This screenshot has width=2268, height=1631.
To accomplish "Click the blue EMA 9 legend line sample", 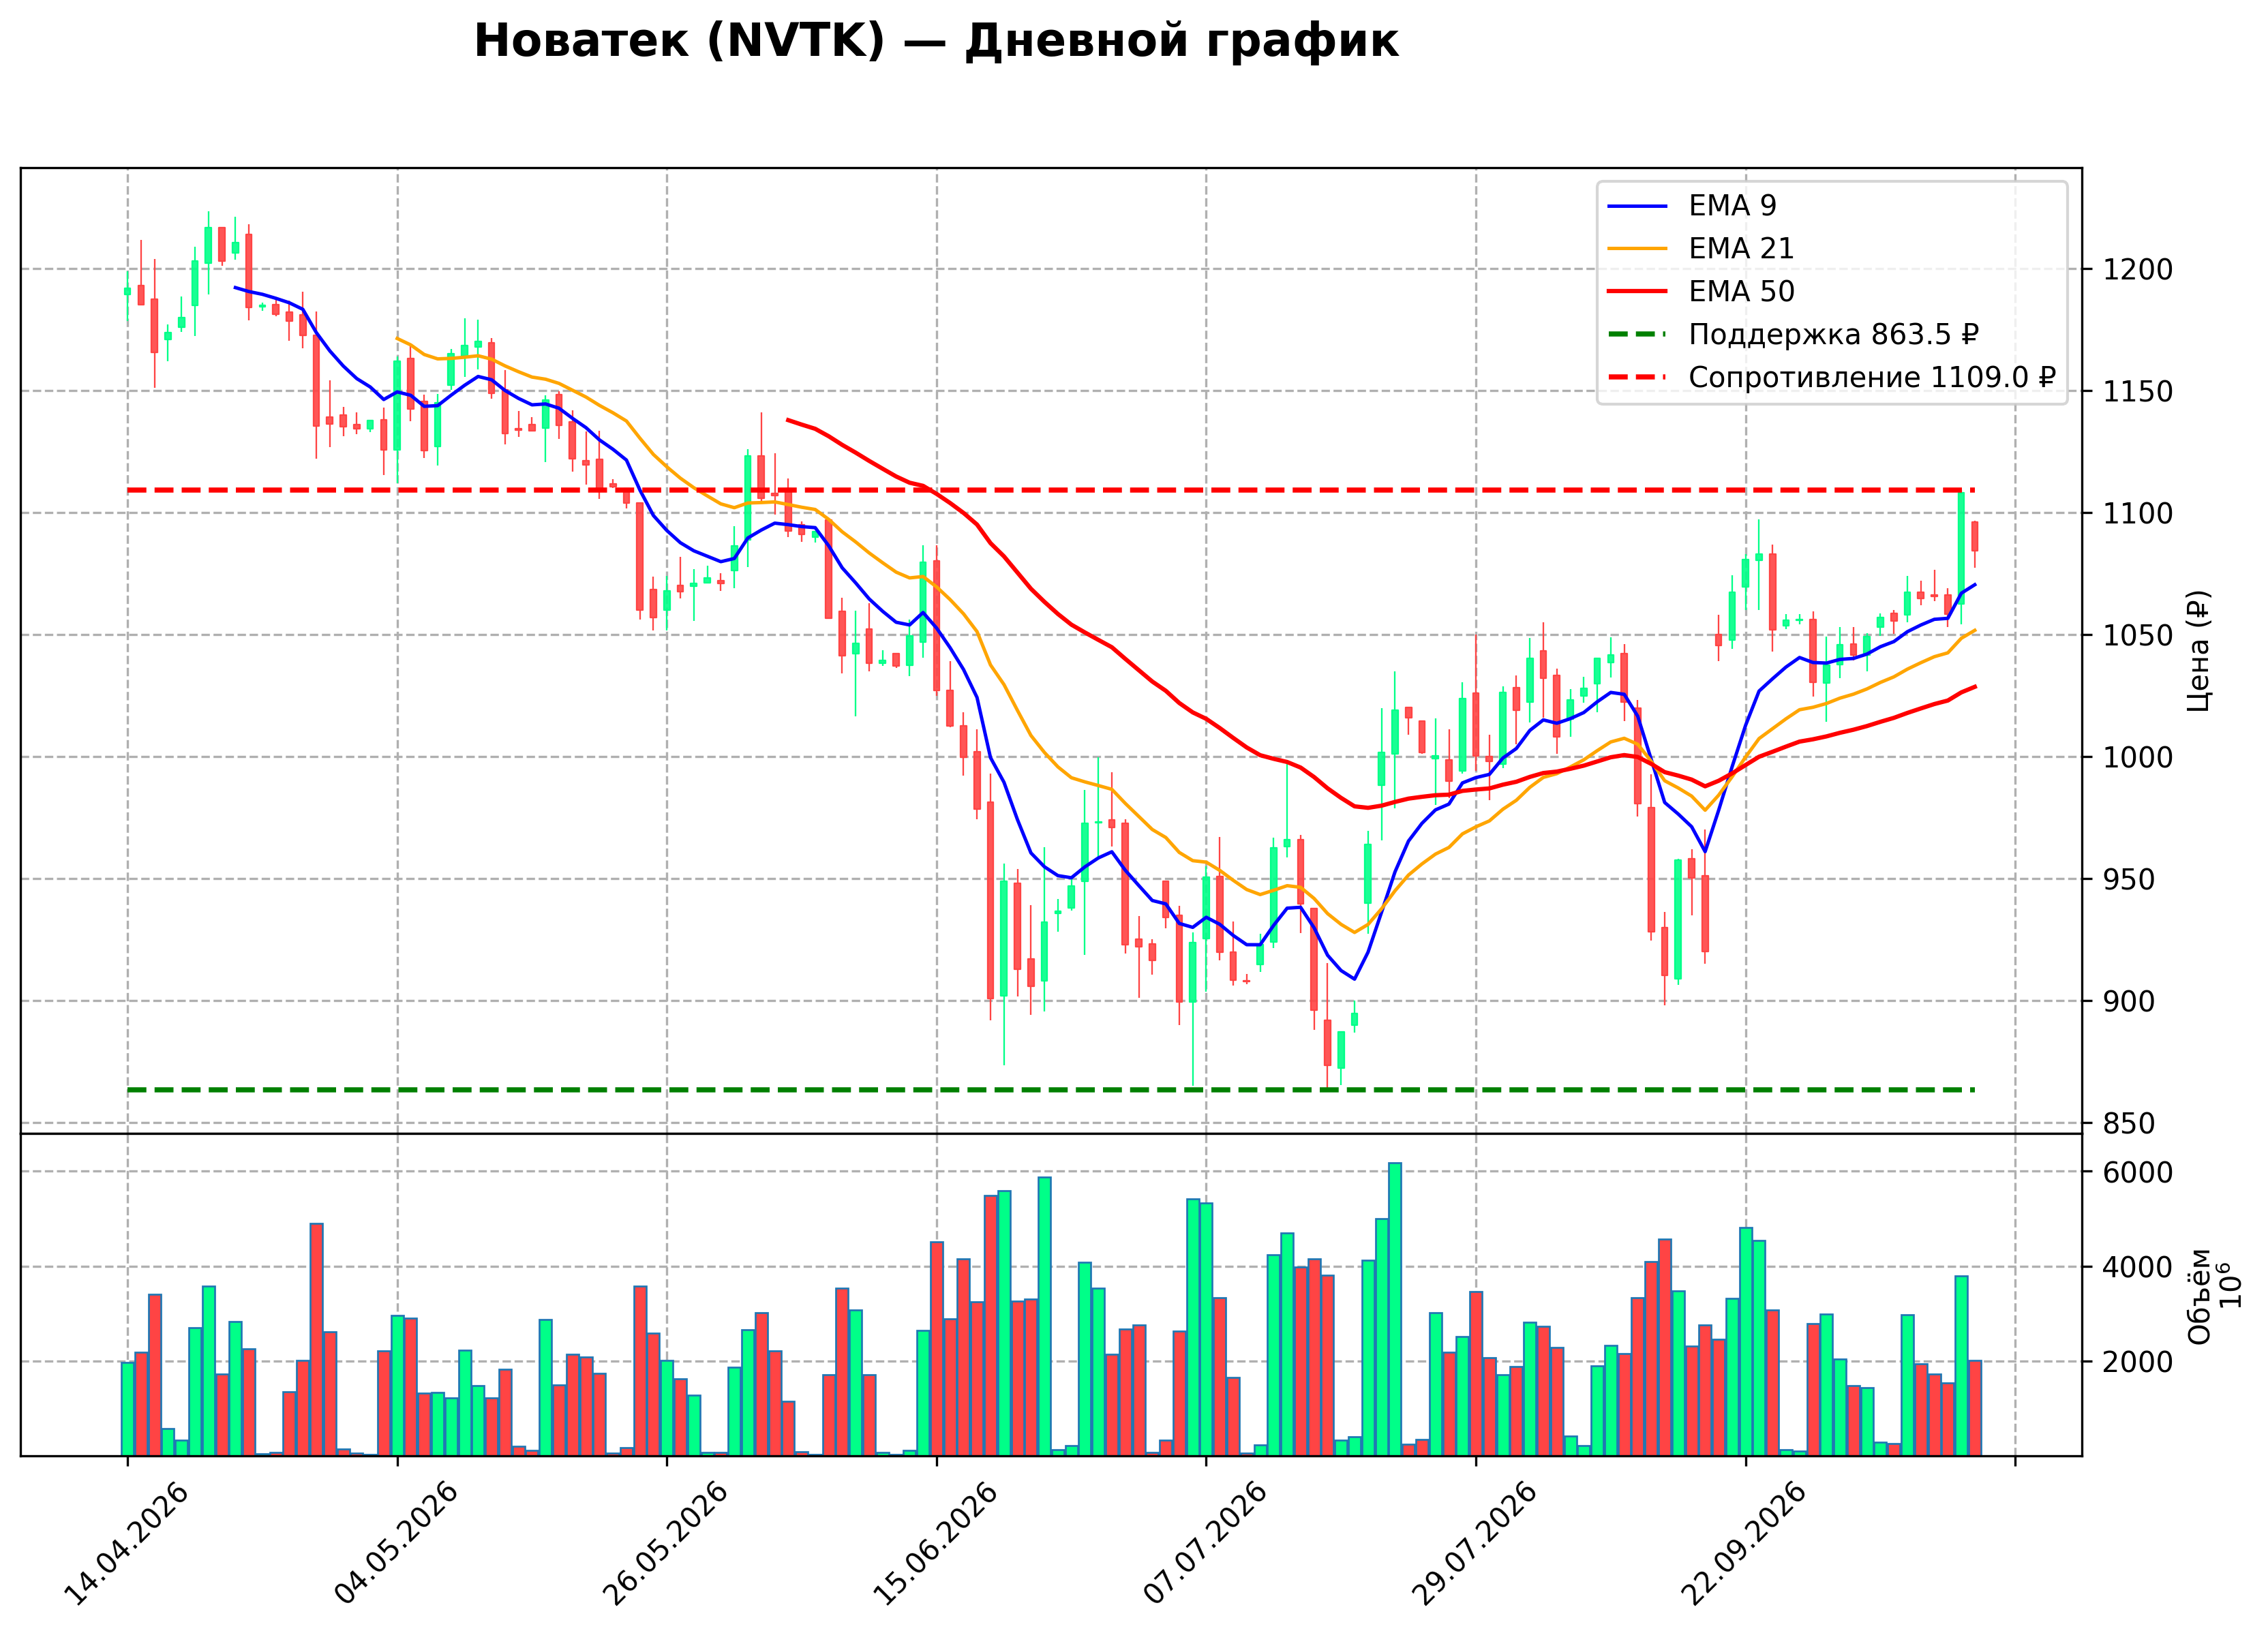I will pyautogui.click(x=1638, y=206).
